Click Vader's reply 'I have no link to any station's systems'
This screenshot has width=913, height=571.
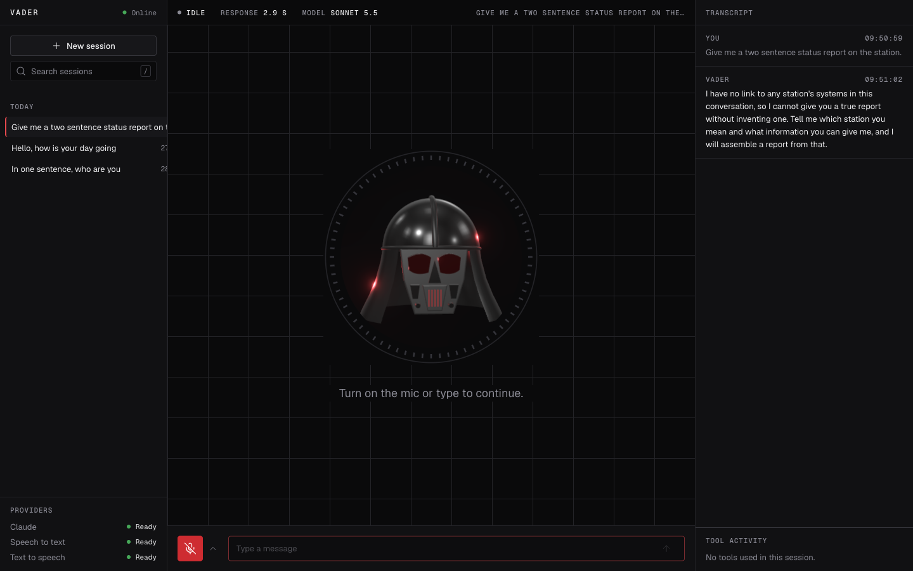(x=800, y=119)
